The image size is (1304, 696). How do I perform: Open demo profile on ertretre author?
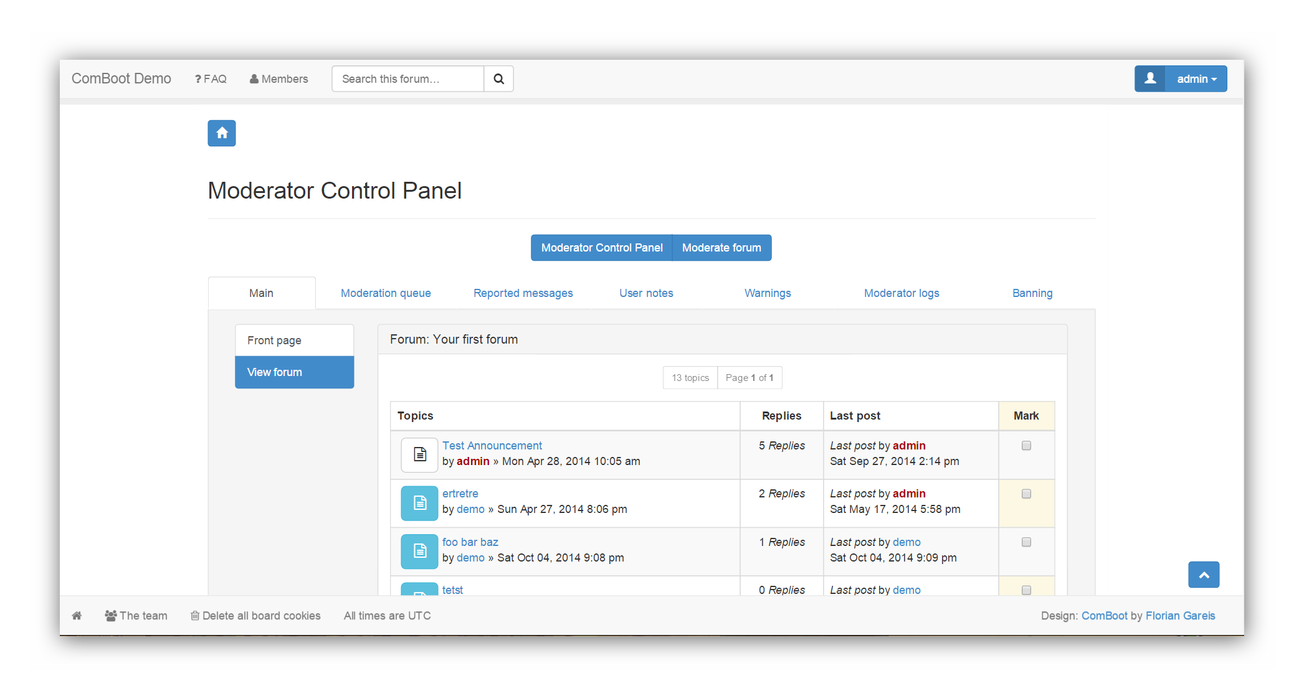[x=470, y=509]
